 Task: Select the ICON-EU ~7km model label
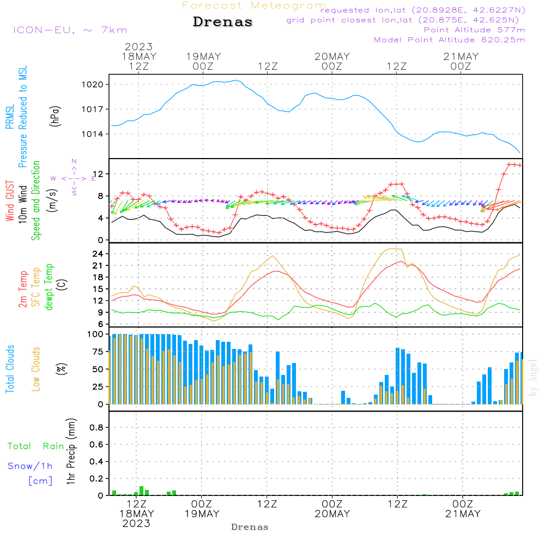click(70, 30)
